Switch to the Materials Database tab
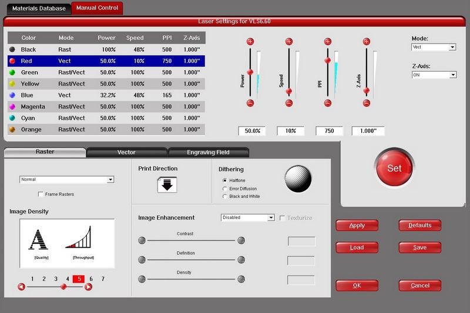The image size is (470, 313). [x=39, y=8]
